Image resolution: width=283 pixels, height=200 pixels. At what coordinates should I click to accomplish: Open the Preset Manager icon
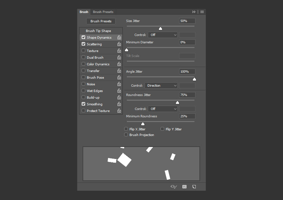(x=184, y=187)
